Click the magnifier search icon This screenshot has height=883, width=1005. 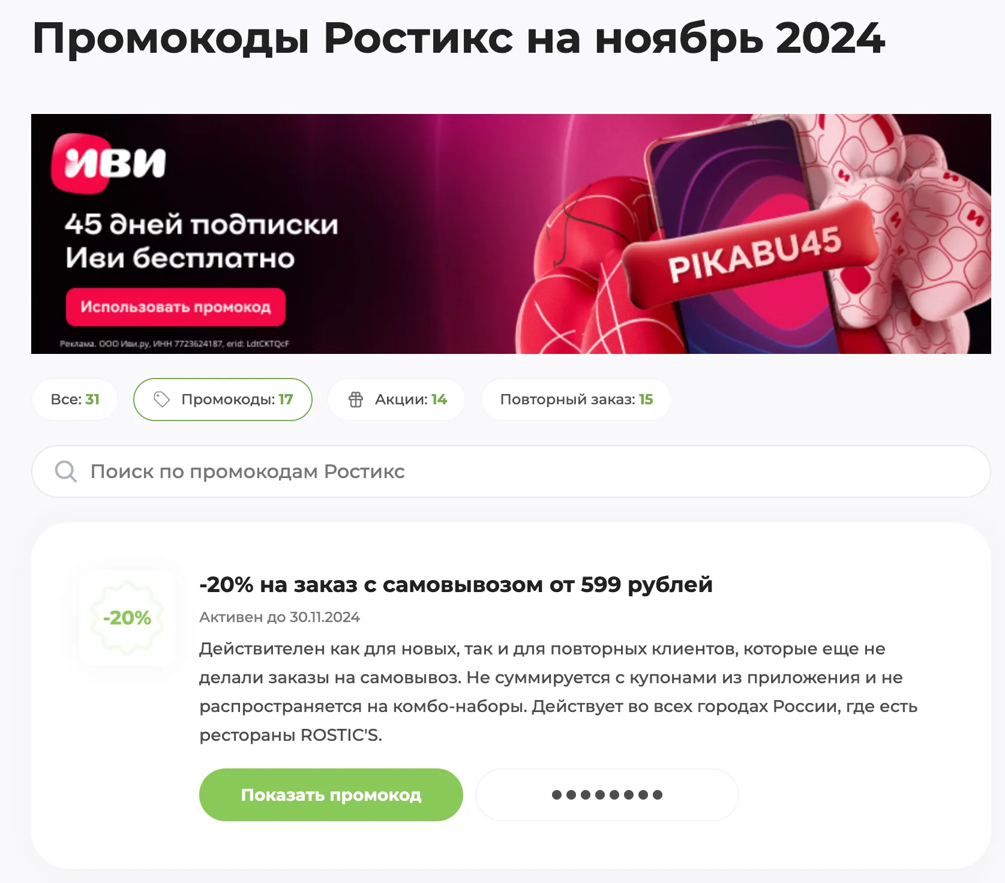(x=66, y=471)
